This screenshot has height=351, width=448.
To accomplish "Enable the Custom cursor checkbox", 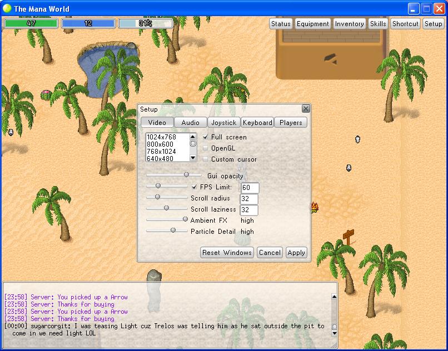I will (205, 159).
